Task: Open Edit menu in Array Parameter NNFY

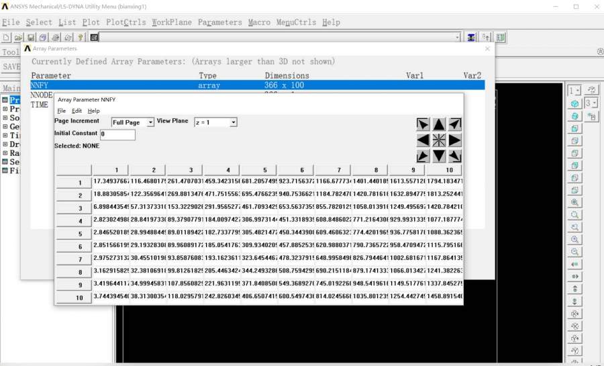Action: (x=77, y=111)
